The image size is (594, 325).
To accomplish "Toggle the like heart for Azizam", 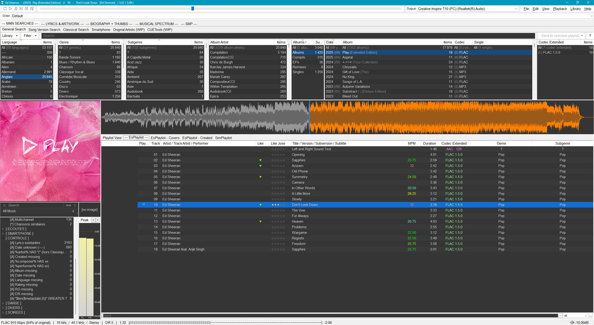I will pyautogui.click(x=260, y=166).
